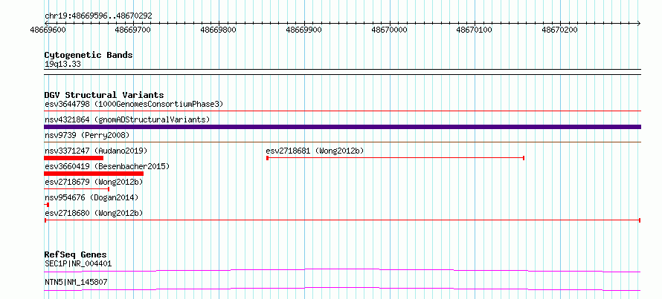Click ruler tick label 48670100
This screenshot has height=299, width=662.
pyautogui.click(x=474, y=30)
